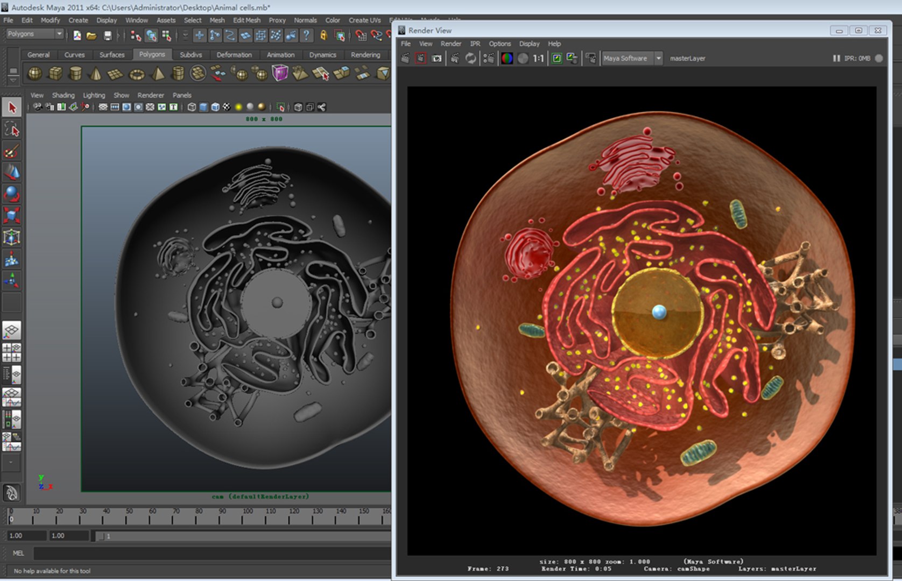The width and height of the screenshot is (902, 581).
Task: Expand the selection mask collapsed arrow
Action: (186, 36)
